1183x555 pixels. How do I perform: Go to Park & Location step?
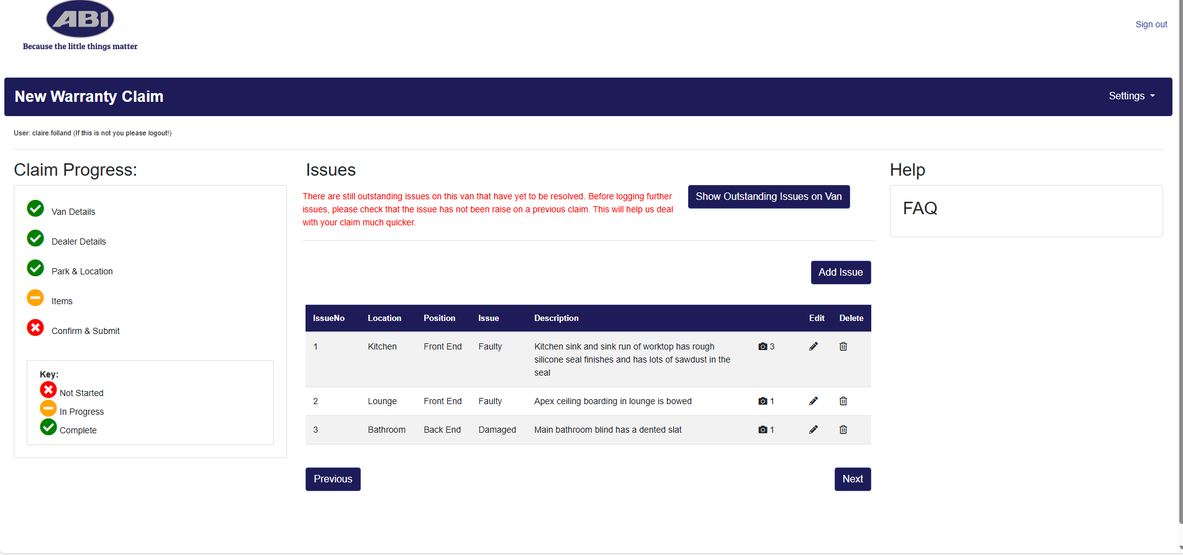(82, 271)
